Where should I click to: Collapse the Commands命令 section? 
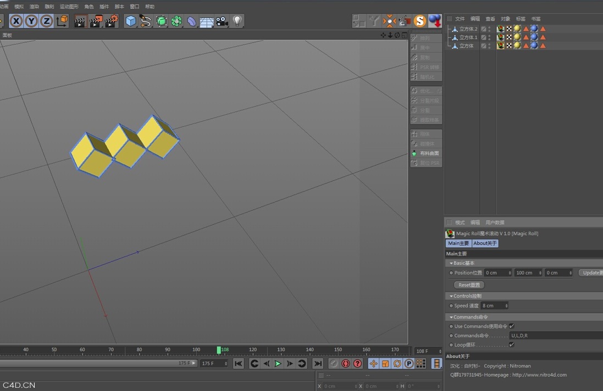pyautogui.click(x=451, y=316)
